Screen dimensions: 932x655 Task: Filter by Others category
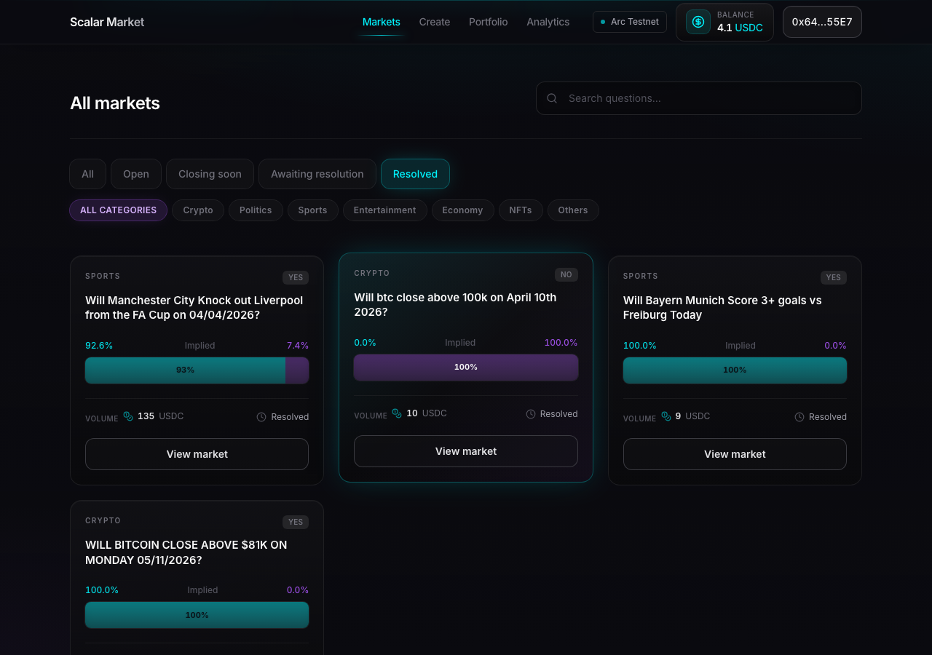pos(573,210)
